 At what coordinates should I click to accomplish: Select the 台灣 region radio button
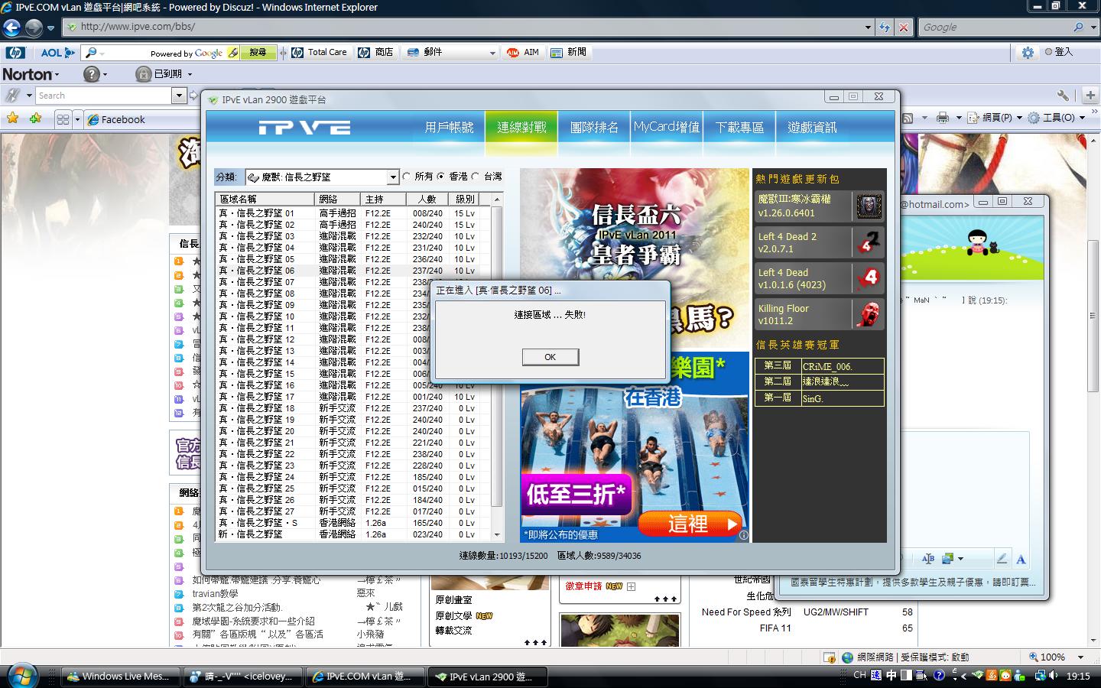476,177
